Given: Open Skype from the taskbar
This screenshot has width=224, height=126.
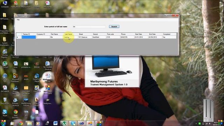Looking at the screenshot, I should click(x=73, y=123).
